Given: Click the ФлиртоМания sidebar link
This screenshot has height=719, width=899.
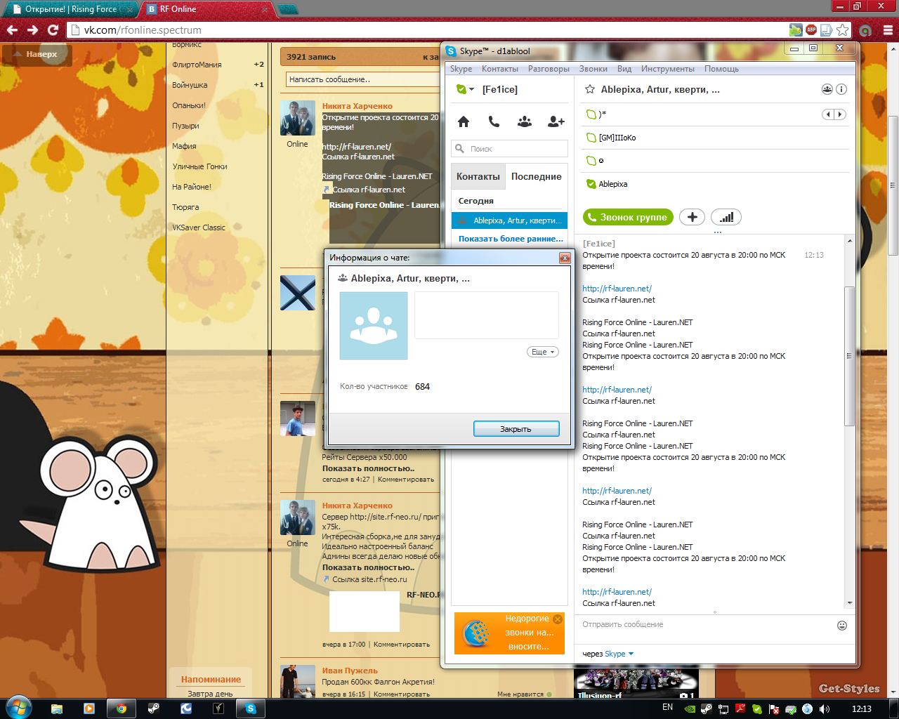Looking at the screenshot, I should click(x=197, y=65).
